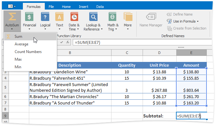Switch to the Insert tab
The height and width of the screenshot is (127, 216).
coord(84,6)
